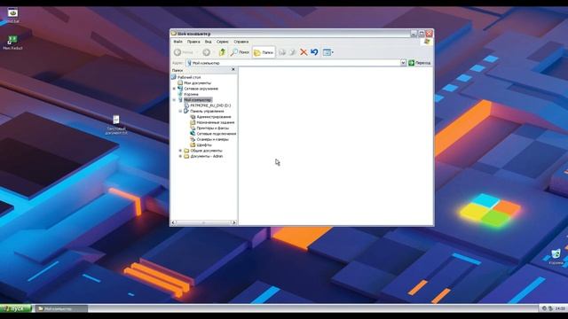
Task: Open the Сервис menu
Action: pyautogui.click(x=223, y=42)
